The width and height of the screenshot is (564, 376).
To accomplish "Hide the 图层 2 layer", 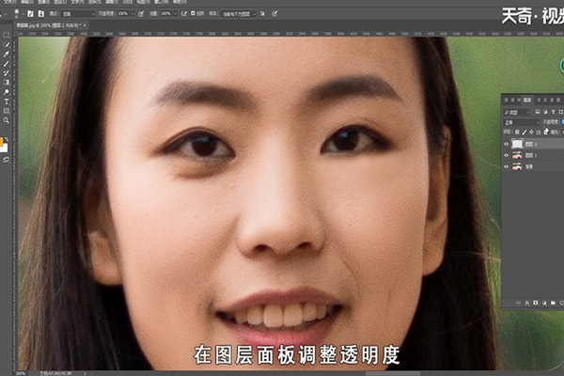I will (507, 144).
